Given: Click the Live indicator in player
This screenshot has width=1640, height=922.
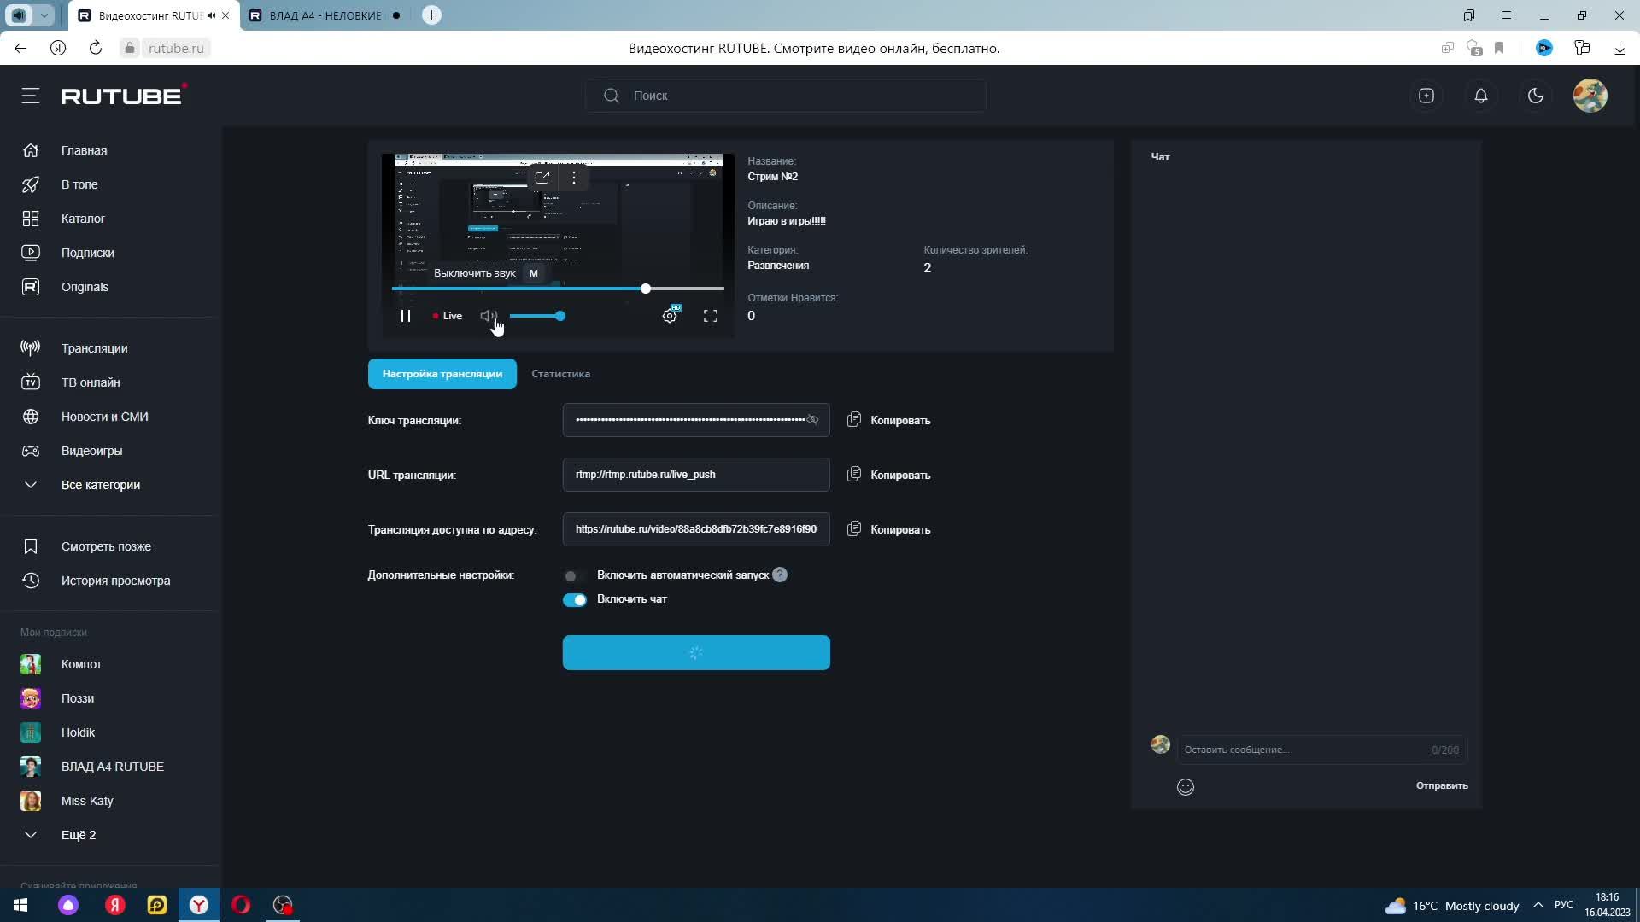Looking at the screenshot, I should (448, 316).
